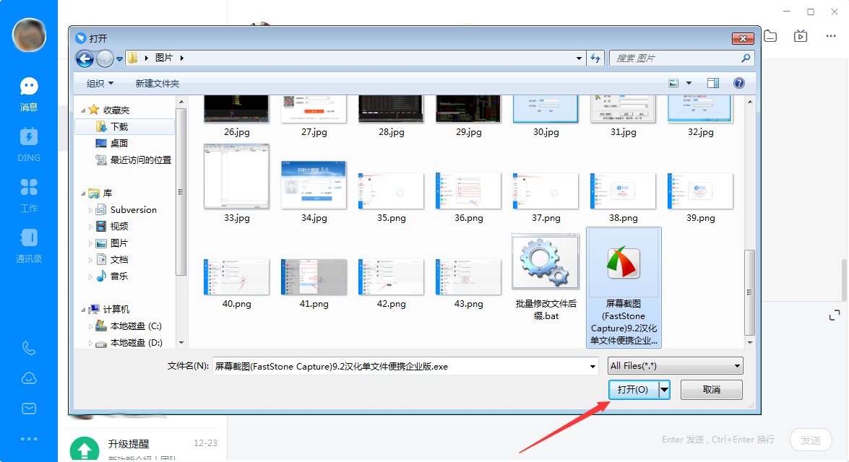Viewport: 849px width, 462px height.
Task: Open the DingDing TV/video icon at top right
Action: (x=802, y=35)
